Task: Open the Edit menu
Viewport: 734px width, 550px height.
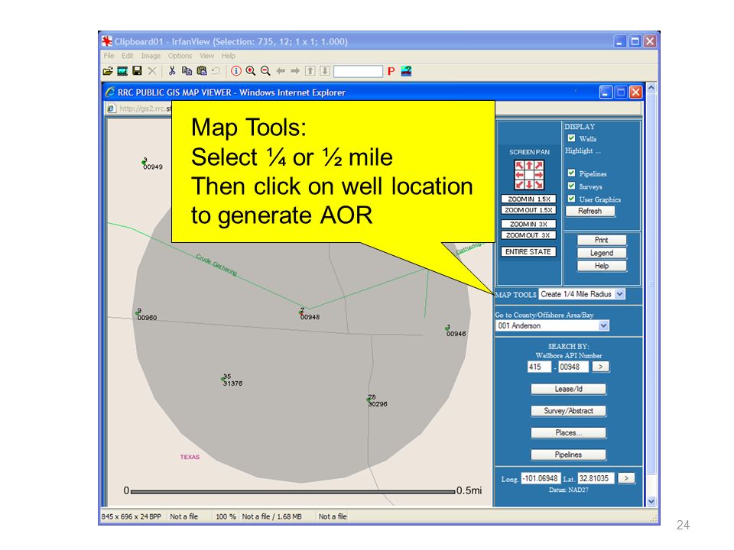Action: pos(128,56)
